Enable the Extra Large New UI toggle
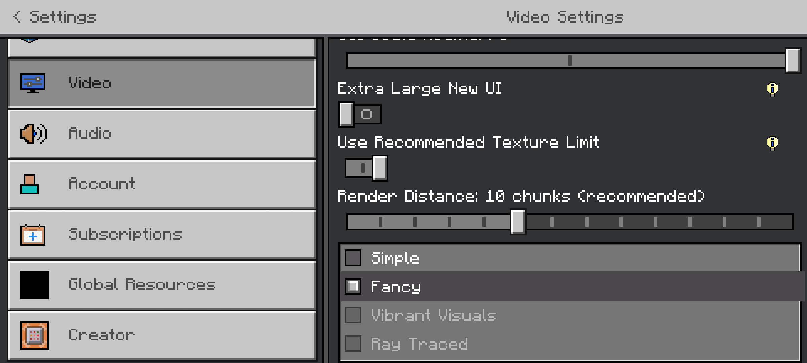 [x=359, y=114]
